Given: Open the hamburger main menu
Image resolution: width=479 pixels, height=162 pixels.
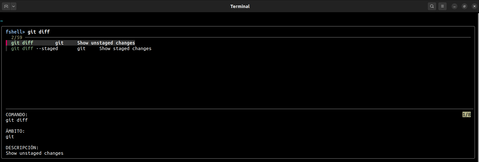Looking at the screenshot, I should (x=442, y=6).
